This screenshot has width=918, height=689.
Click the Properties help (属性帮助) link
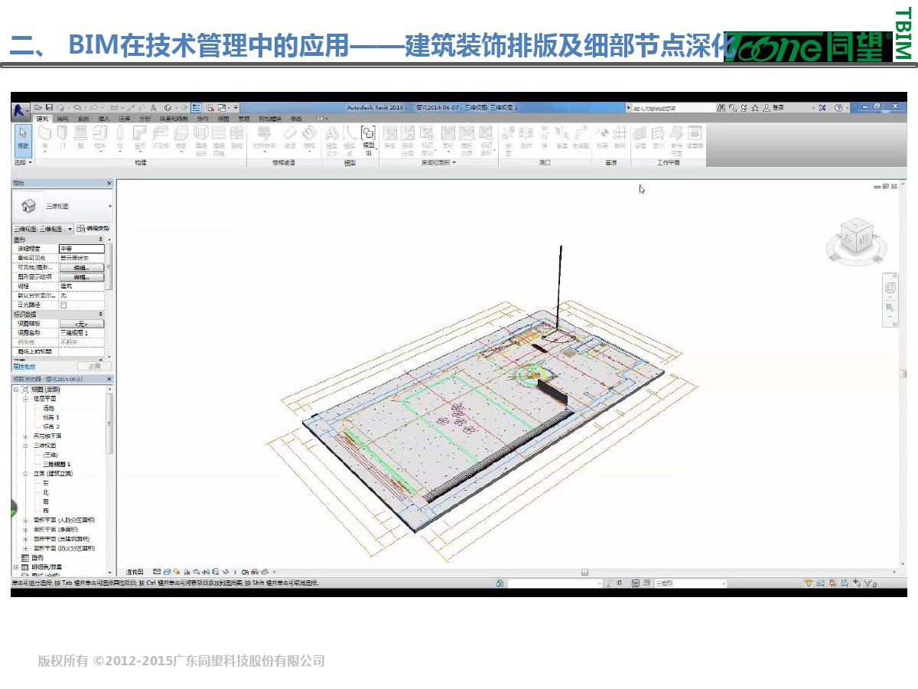pos(25,367)
